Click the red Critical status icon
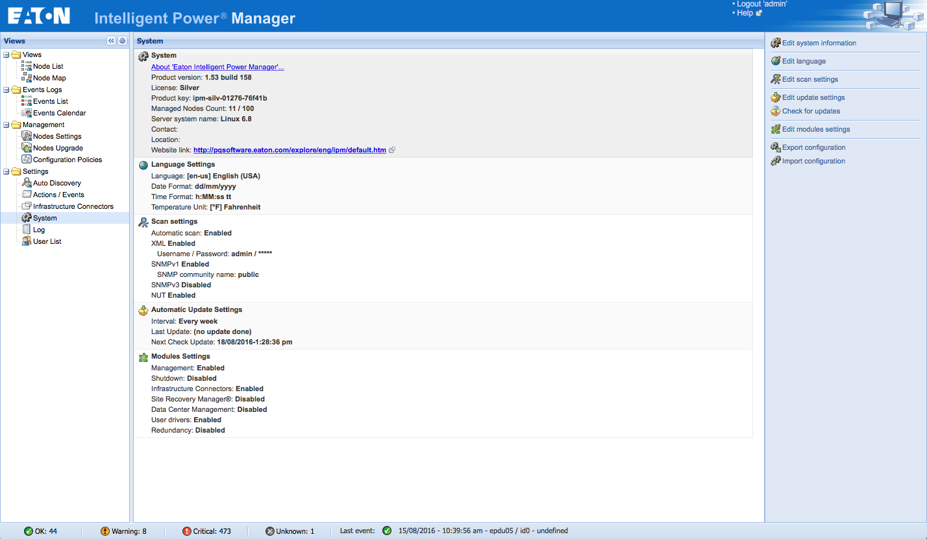The height and width of the screenshot is (539, 927). click(x=187, y=531)
